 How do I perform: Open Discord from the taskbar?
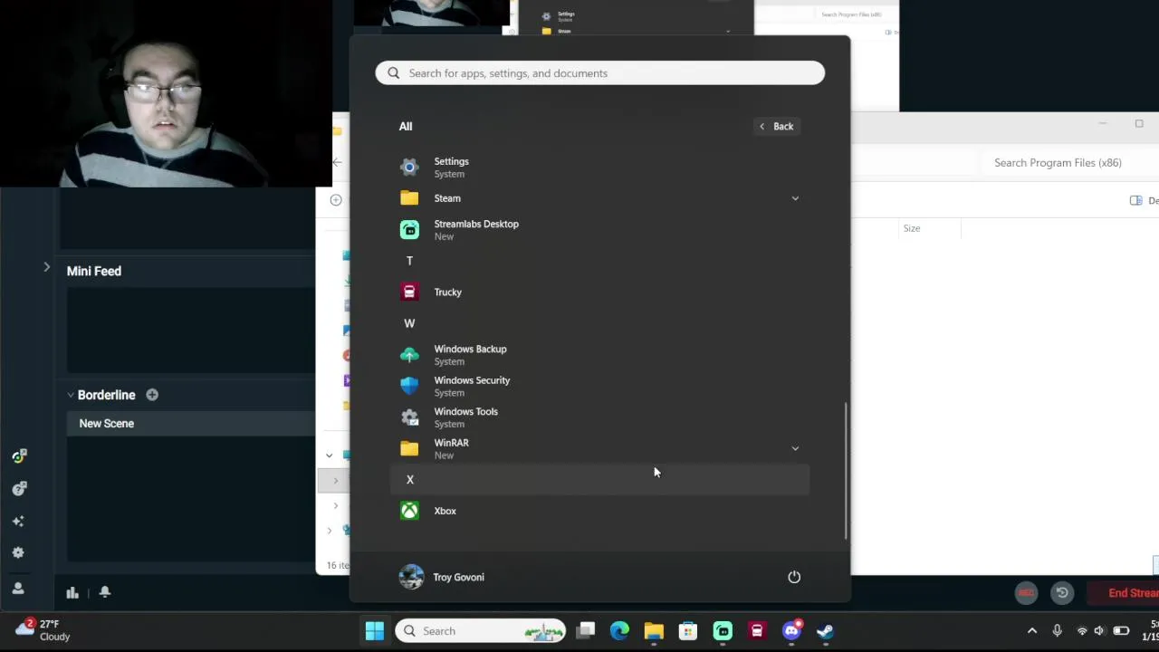coord(791,631)
